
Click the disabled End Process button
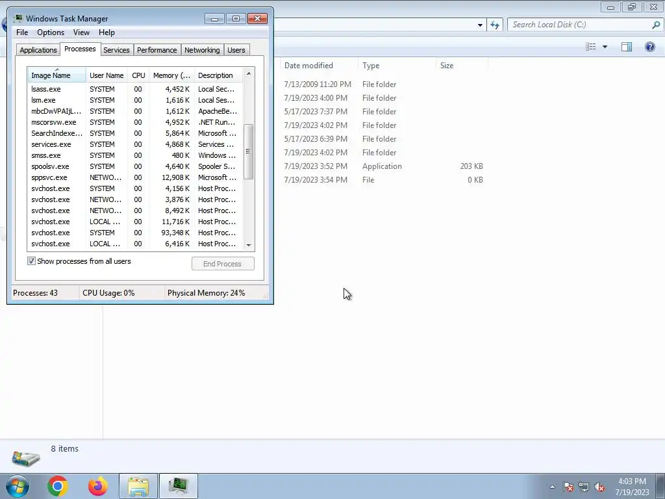tap(223, 264)
